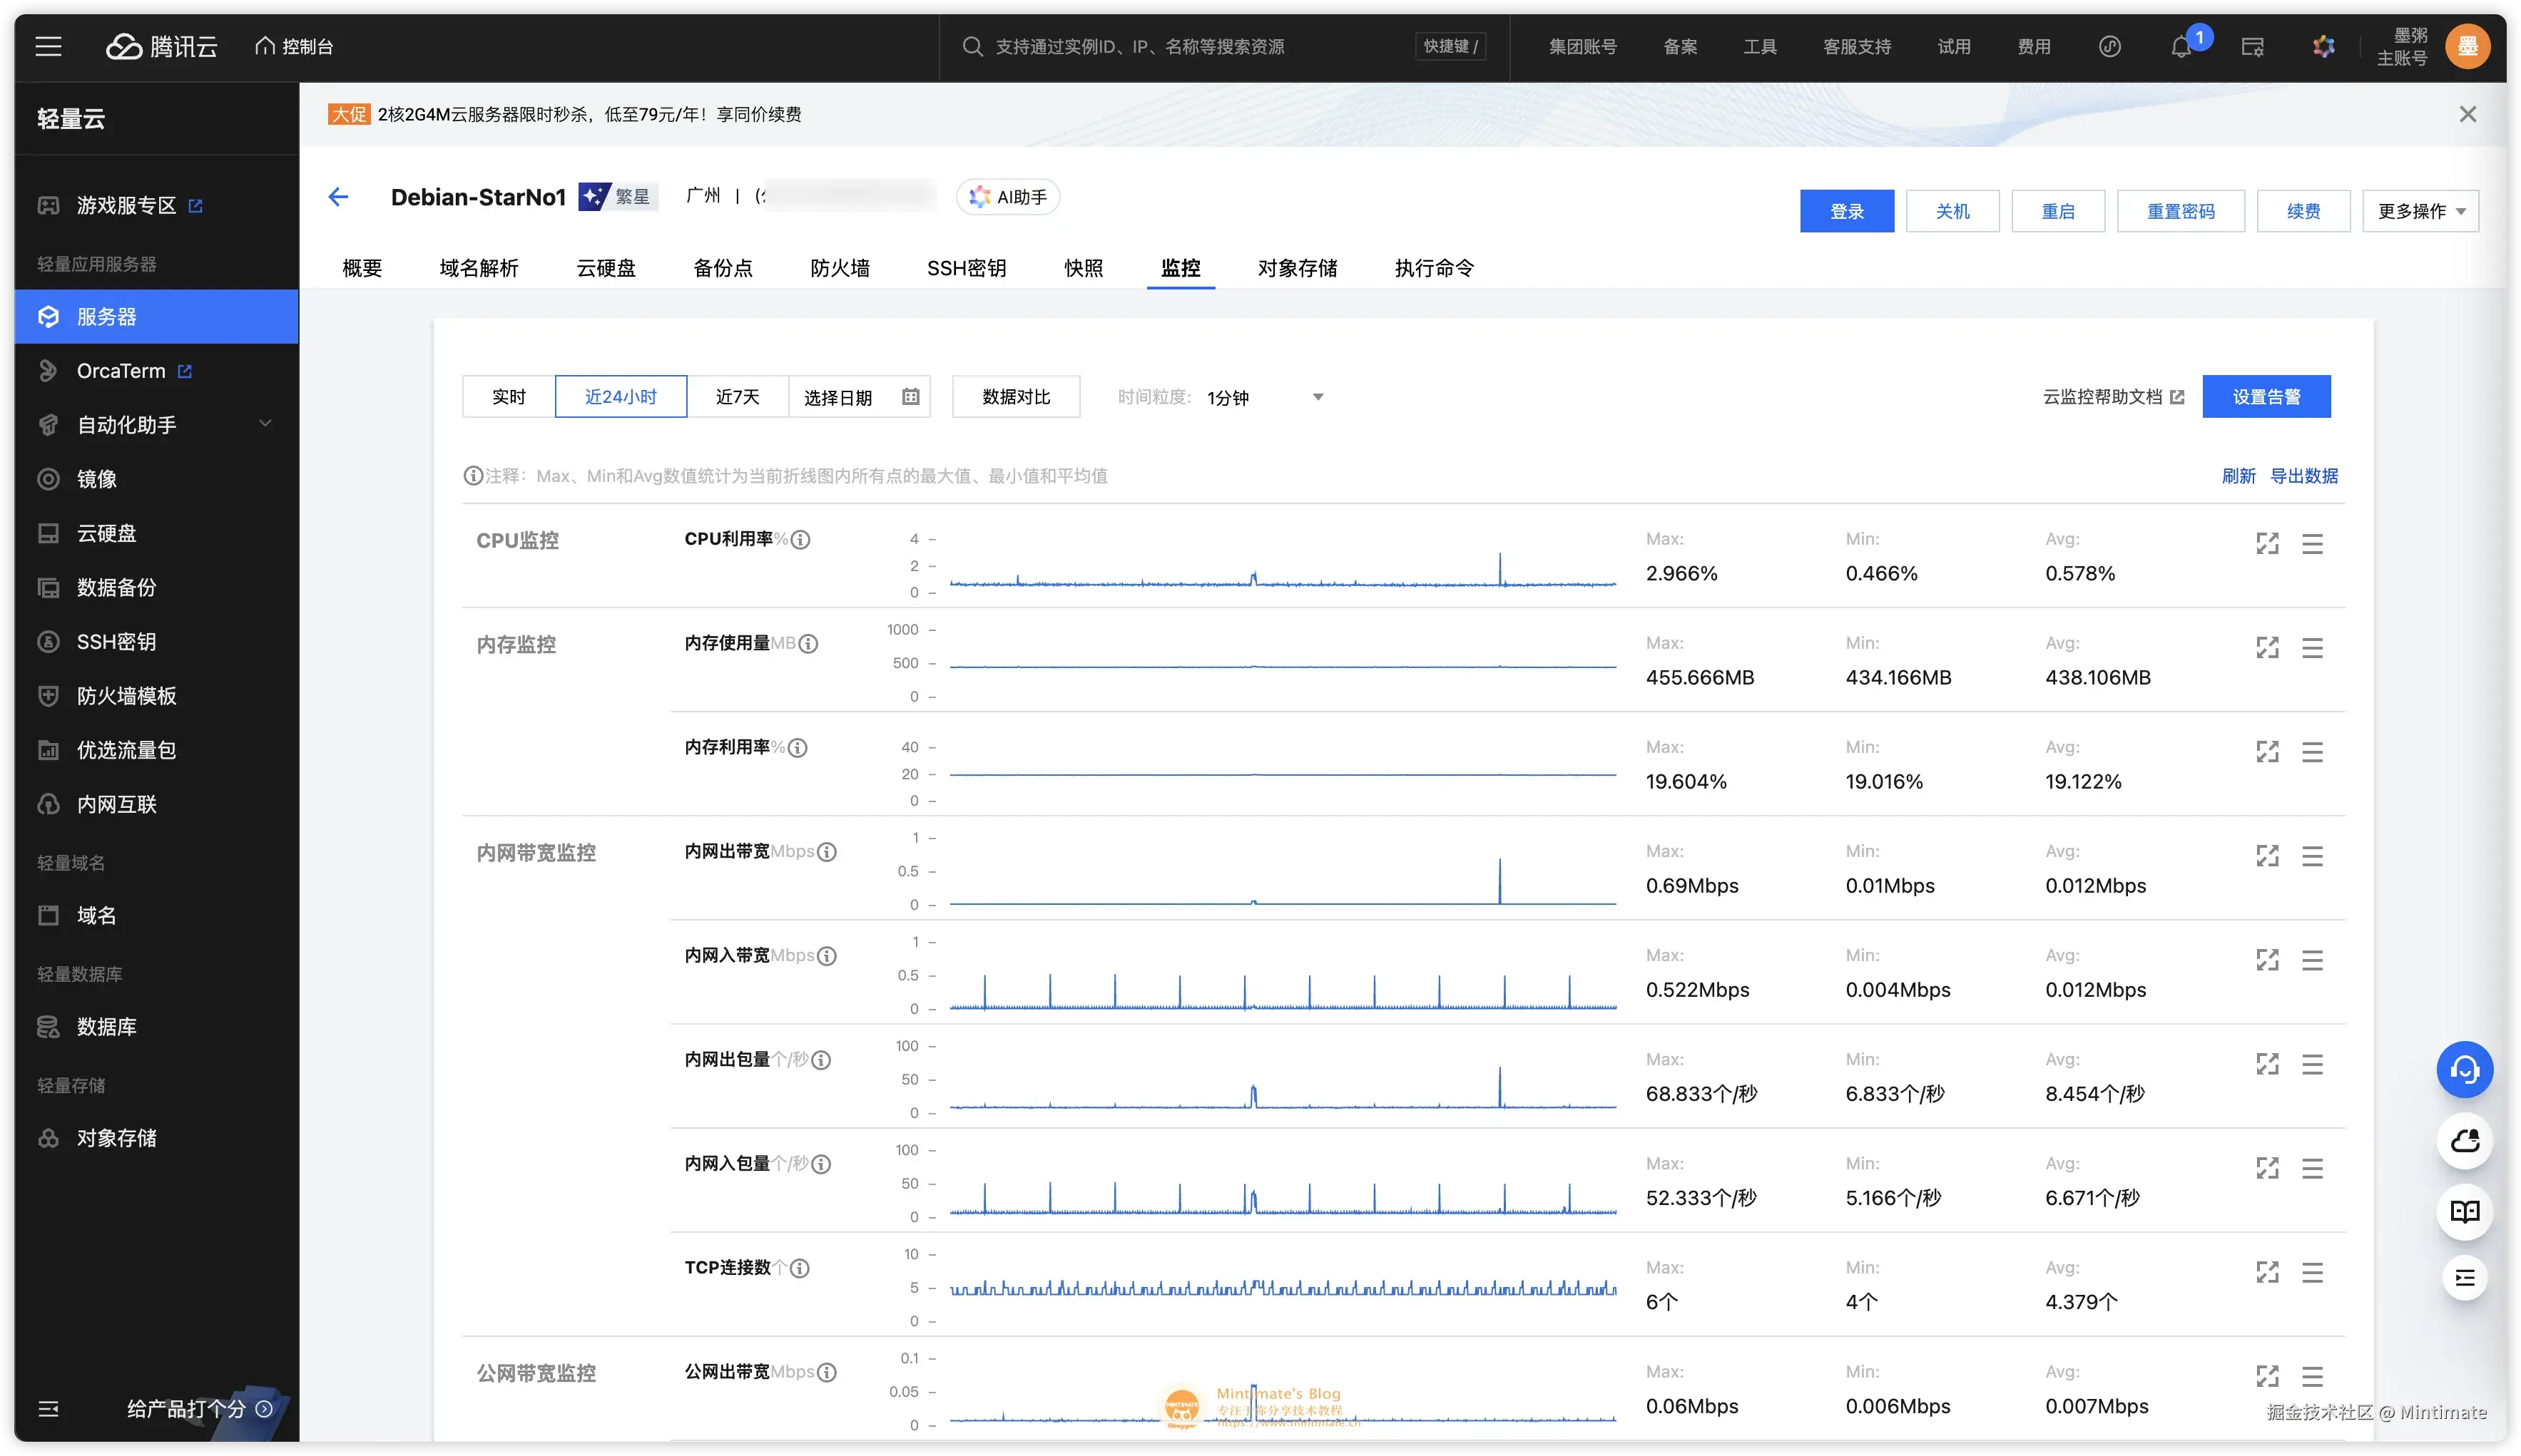The image size is (2521, 1456).
Task: Click the 设置告警 alert button
Action: (2267, 396)
